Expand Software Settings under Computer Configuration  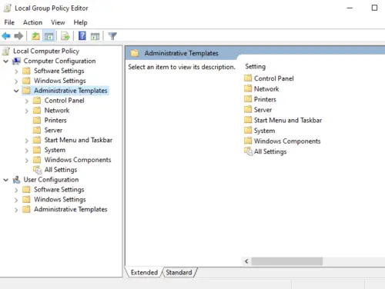(16, 71)
